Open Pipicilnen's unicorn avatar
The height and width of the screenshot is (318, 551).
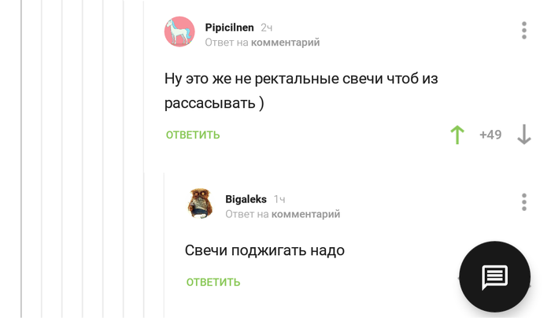click(x=179, y=32)
